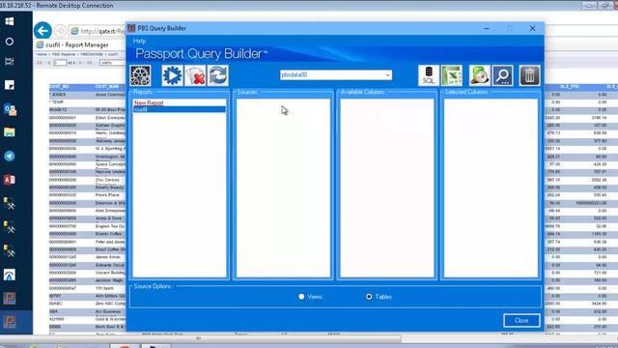Open the SQL database icon
This screenshot has width=618, height=348.
[429, 75]
